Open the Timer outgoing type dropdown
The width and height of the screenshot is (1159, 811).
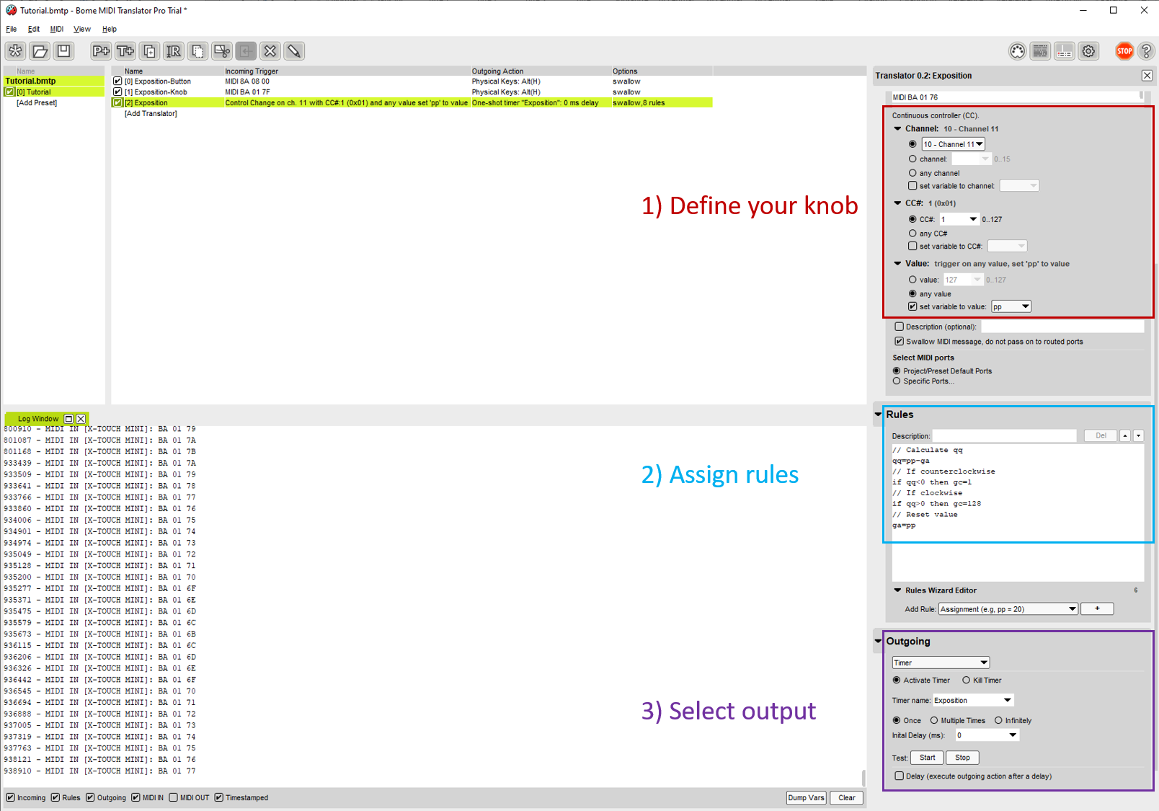(x=941, y=662)
